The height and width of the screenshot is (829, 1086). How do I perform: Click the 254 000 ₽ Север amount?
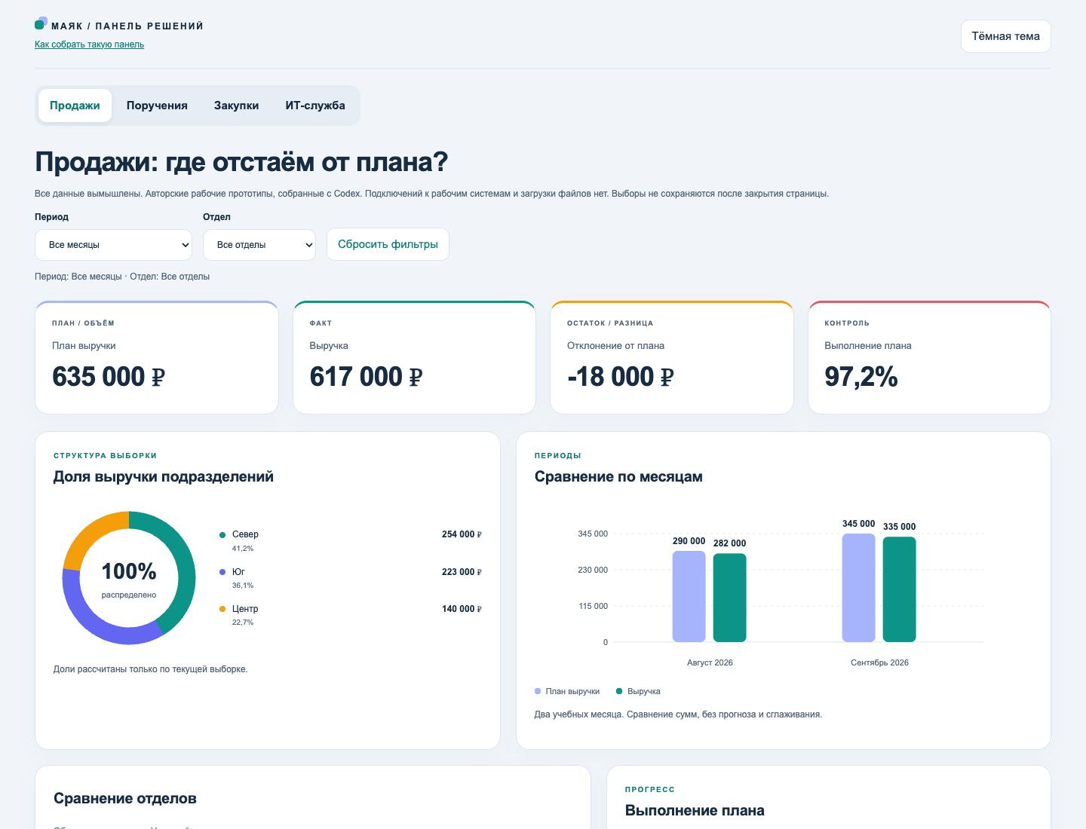(462, 534)
